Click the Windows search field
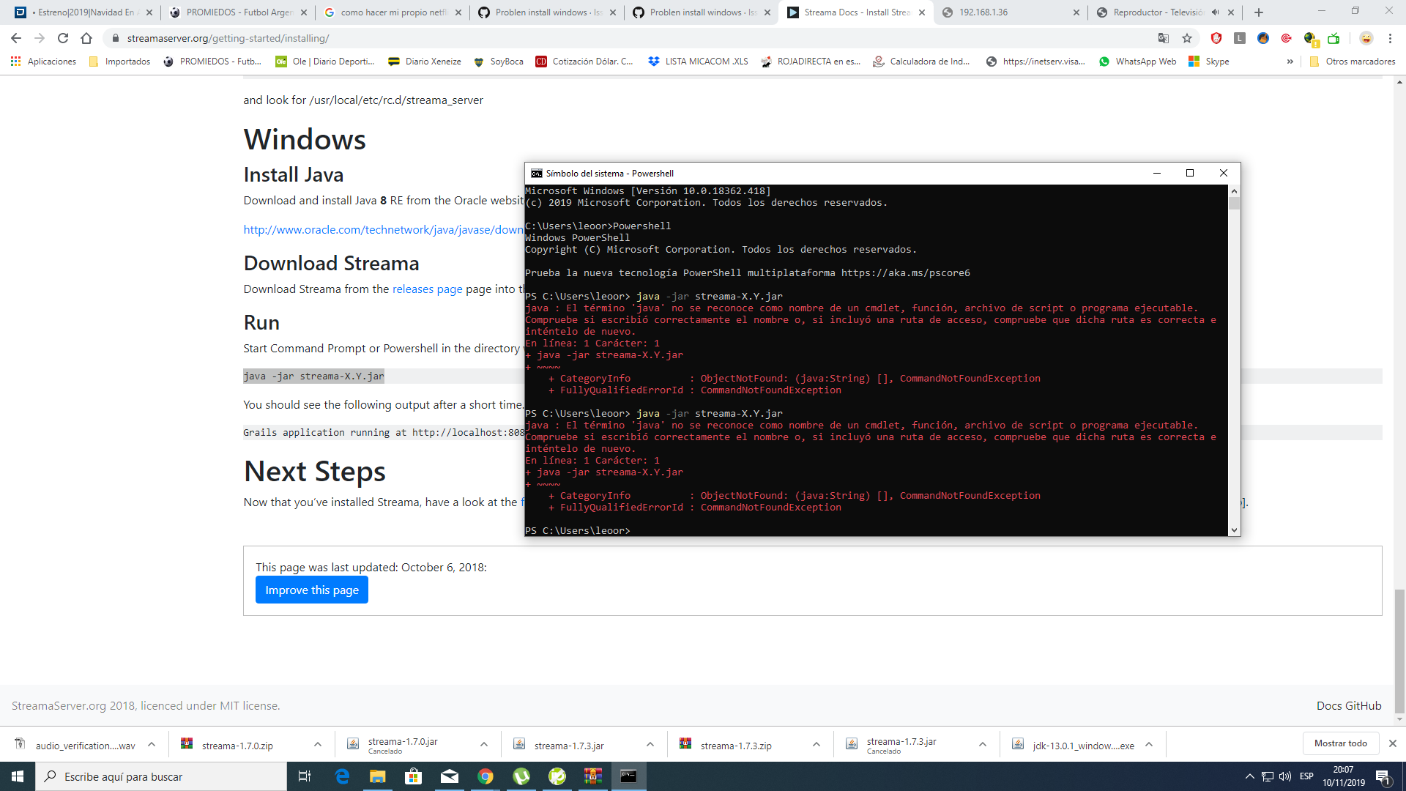The image size is (1406, 791). 161,776
